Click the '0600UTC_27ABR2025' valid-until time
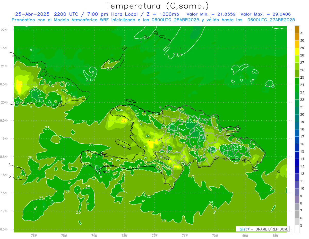The height and width of the screenshot is (239, 309). tap(271, 20)
